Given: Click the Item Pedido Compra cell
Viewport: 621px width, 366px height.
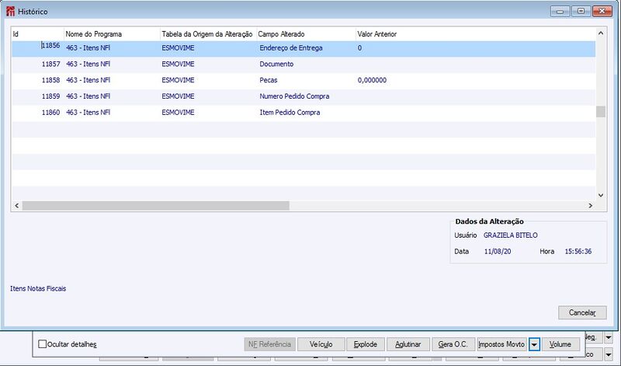Looking at the screenshot, I should point(290,113).
